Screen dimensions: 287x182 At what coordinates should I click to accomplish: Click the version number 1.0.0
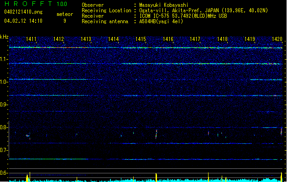pos(61,4)
